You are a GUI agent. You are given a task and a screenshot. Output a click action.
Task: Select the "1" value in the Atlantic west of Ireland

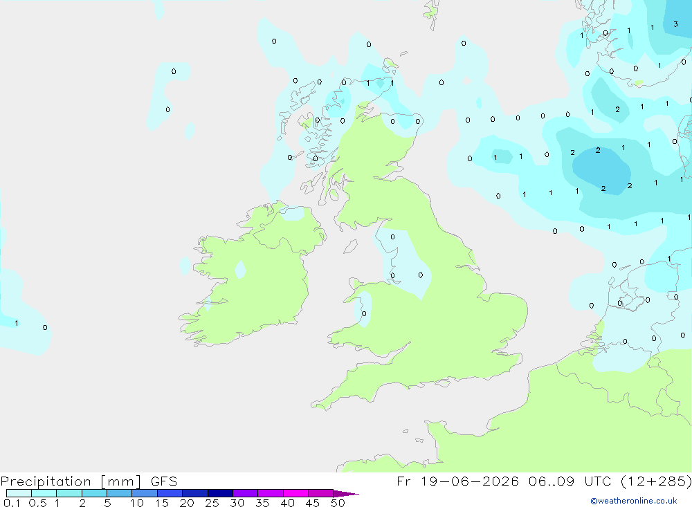pyautogui.click(x=17, y=323)
